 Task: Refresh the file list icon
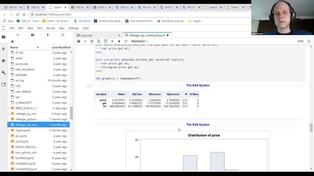[x=63, y=35]
